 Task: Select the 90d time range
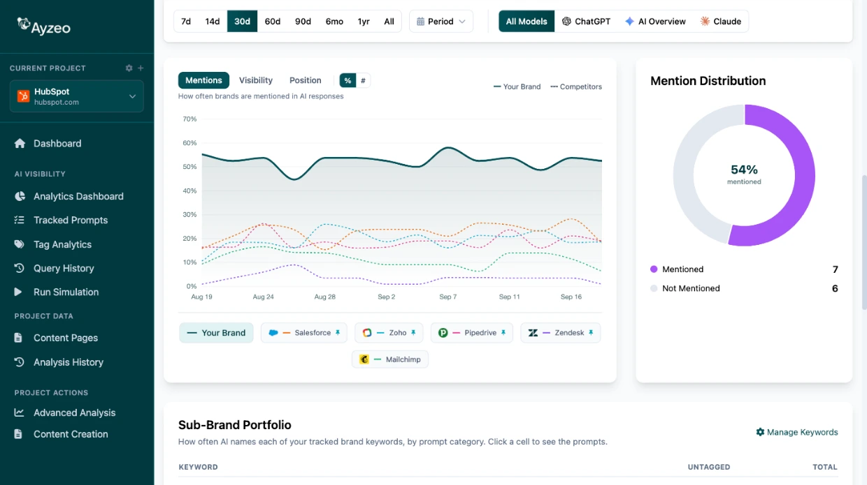tap(303, 21)
